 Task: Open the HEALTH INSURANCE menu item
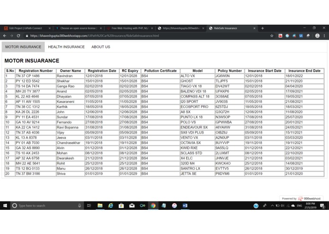[x=66, y=47]
